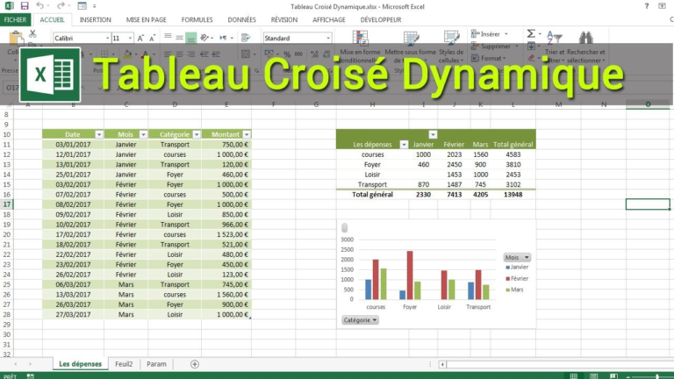The height and width of the screenshot is (379, 674).
Task: Decrease font size with smaller A
Action: tap(152, 39)
